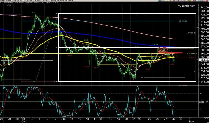Click date 23 on the time axis

coord(140,119)
